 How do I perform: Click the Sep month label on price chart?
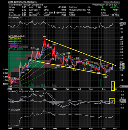104,89
